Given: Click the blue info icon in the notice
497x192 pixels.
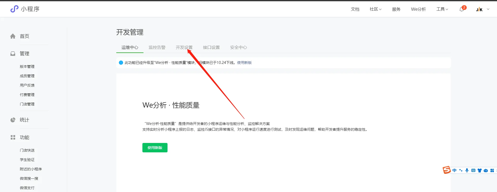Looking at the screenshot, I should point(121,63).
